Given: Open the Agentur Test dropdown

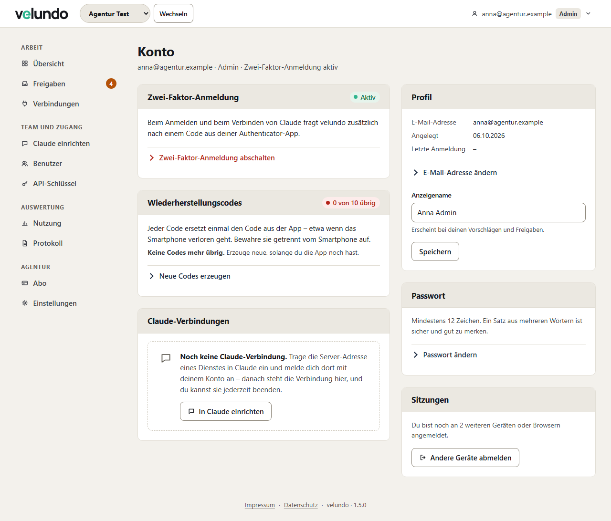Looking at the screenshot, I should pos(115,13).
